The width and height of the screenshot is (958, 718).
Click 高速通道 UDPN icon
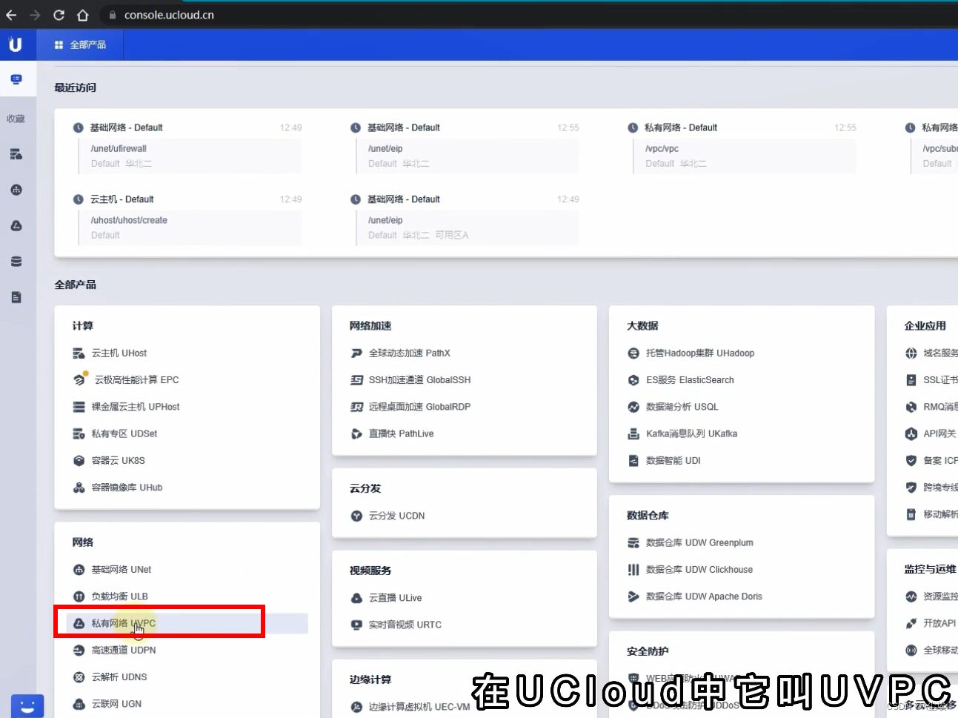79,651
